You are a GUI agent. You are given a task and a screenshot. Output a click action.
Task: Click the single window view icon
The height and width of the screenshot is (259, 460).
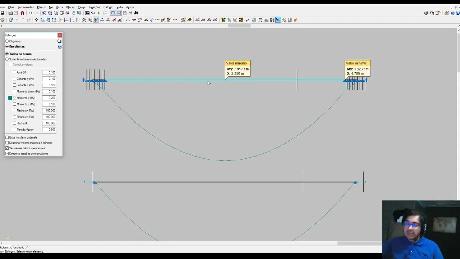point(113,13)
